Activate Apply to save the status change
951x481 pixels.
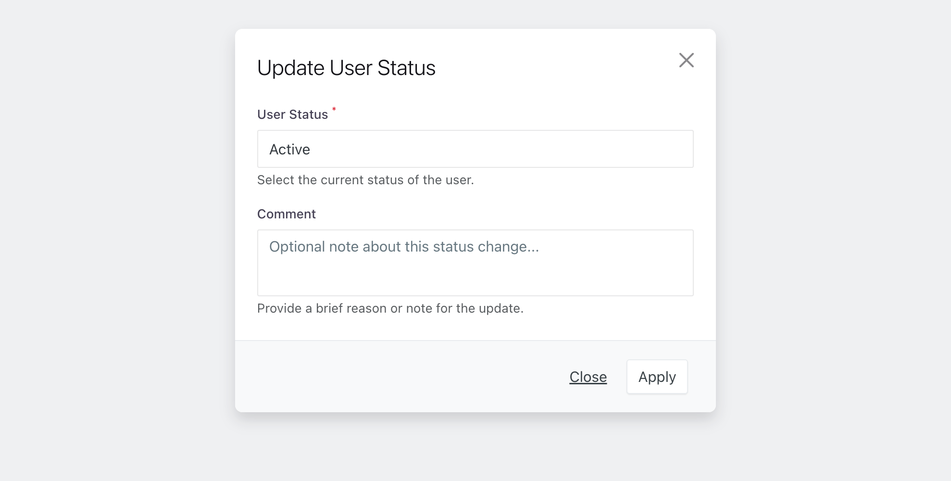657,377
